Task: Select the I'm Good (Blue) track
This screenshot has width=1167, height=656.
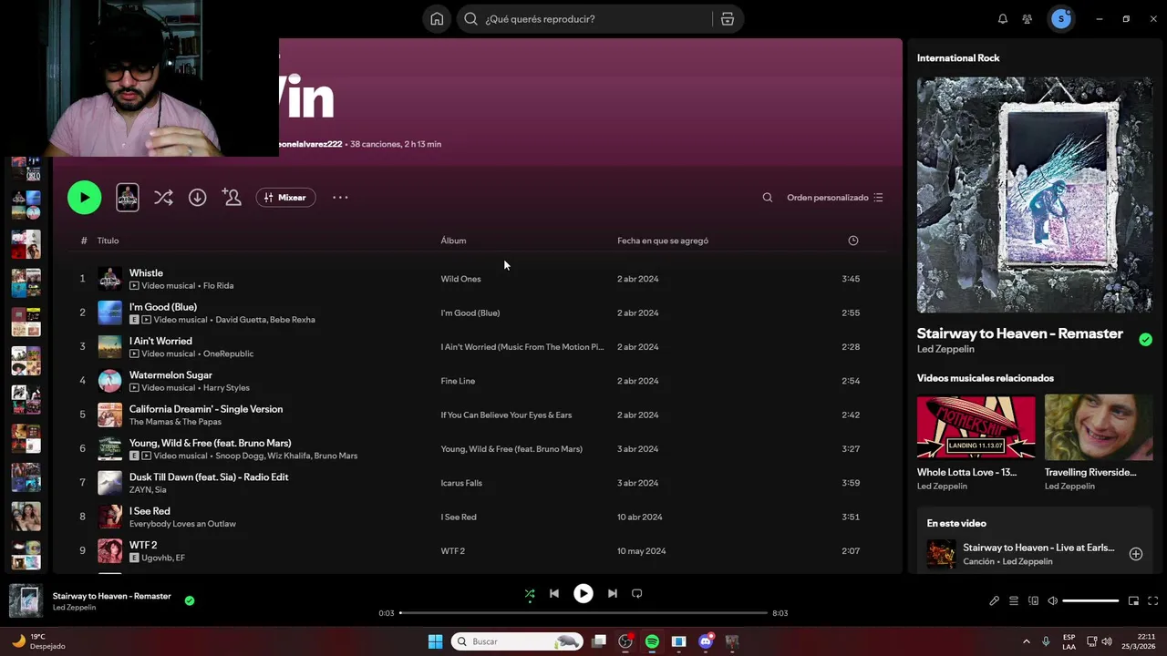Action: pos(163,307)
